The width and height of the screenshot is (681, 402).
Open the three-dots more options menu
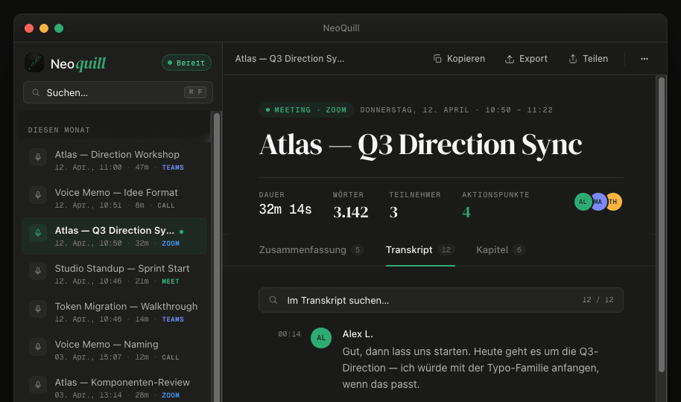[644, 59]
